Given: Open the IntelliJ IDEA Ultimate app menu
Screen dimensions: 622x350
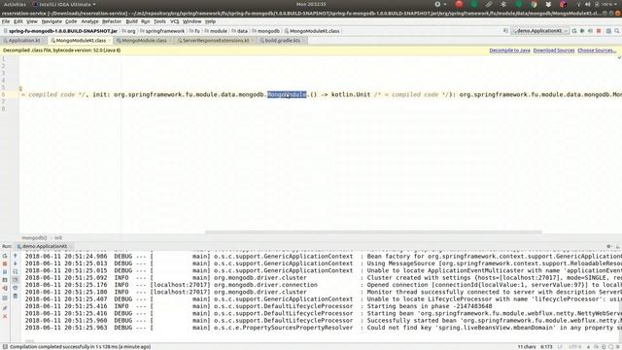Looking at the screenshot, I should [64, 4].
